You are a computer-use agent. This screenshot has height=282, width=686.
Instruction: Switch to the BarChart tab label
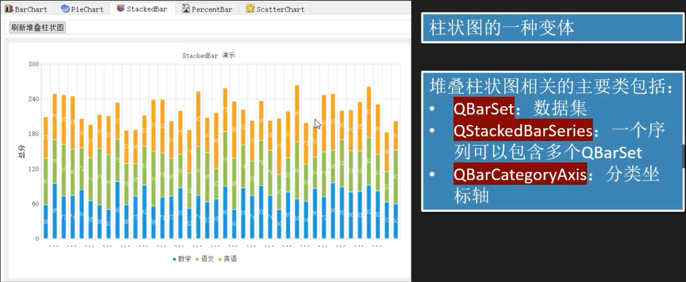pyautogui.click(x=31, y=10)
